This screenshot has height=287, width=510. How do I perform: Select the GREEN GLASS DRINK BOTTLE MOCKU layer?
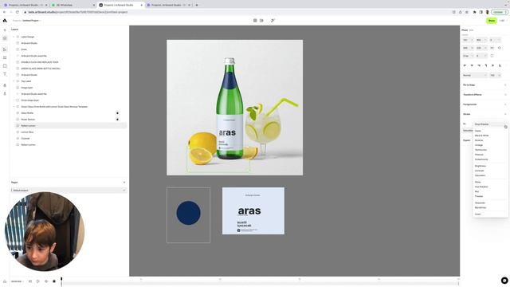pyautogui.click(x=41, y=69)
